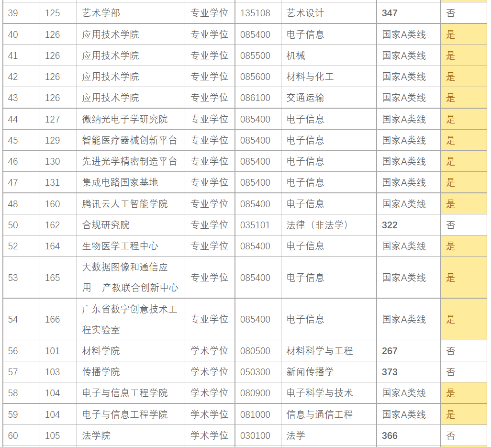Click the 合规研究院 cell

tap(106, 225)
